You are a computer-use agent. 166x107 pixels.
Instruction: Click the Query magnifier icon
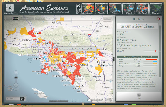click(139, 95)
